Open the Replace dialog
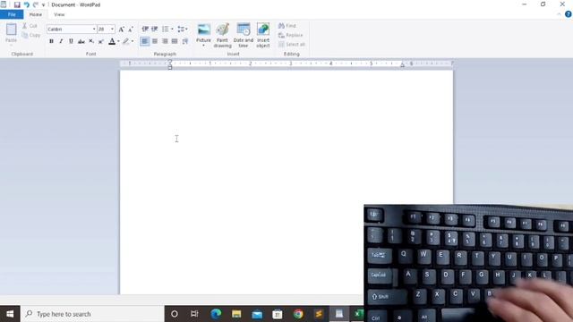 tap(290, 35)
